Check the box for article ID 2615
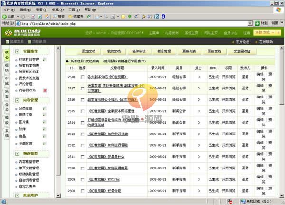This screenshot has width=285, height=205. tap(82, 111)
